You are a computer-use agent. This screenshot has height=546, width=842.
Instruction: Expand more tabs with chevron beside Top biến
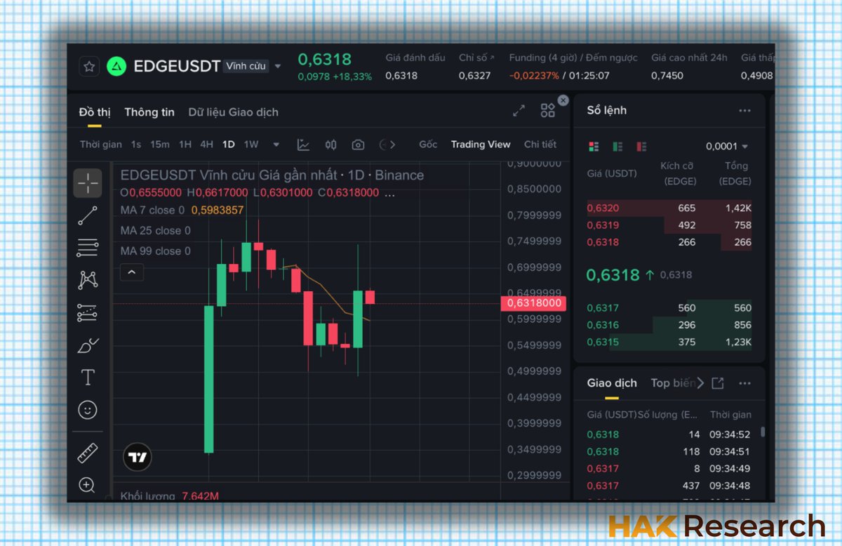pos(700,382)
